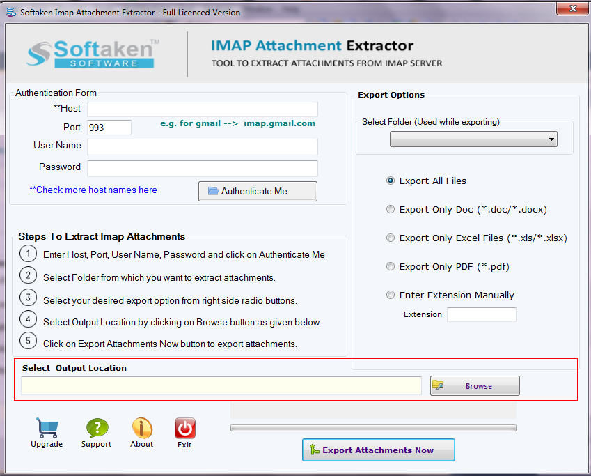Open the Check more host names link
The height and width of the screenshot is (476, 591).
tap(93, 190)
